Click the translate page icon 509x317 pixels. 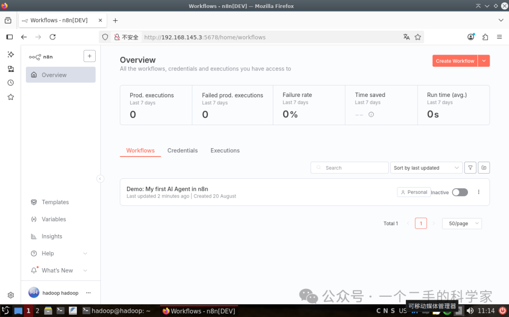click(x=406, y=37)
